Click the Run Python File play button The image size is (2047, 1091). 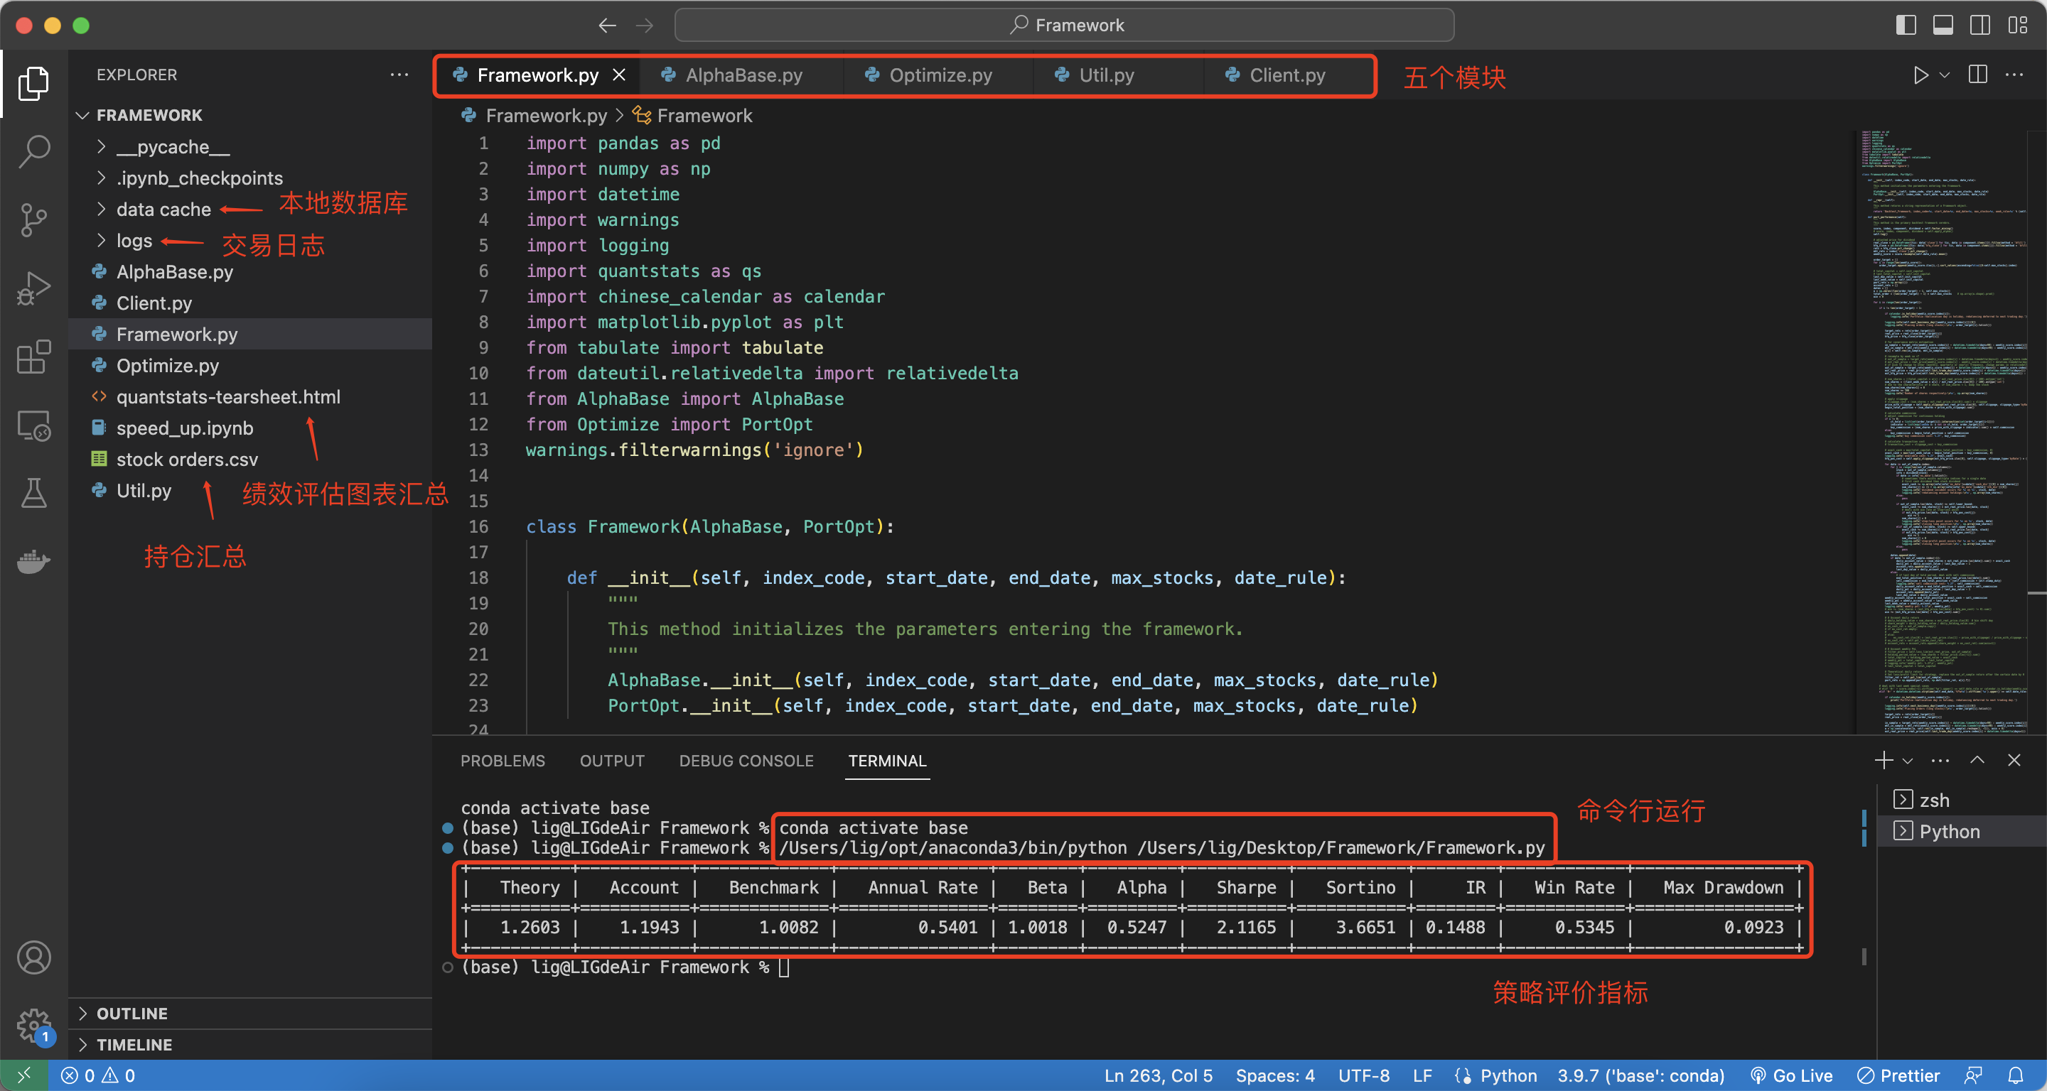point(1920,75)
